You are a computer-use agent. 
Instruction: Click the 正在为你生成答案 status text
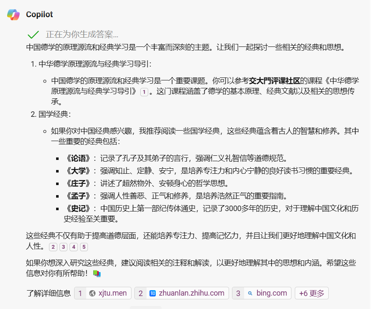(x=82, y=35)
